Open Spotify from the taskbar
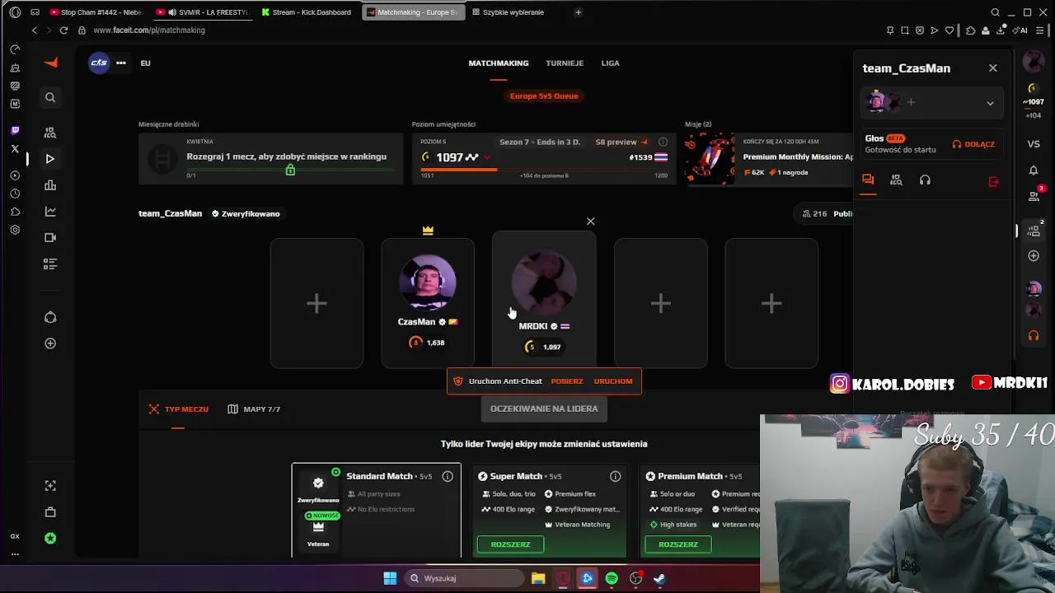 coord(612,578)
